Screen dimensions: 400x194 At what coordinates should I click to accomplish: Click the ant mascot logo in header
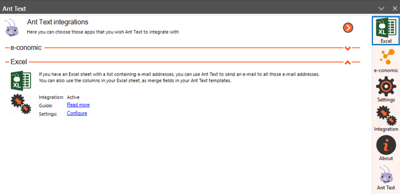(12, 27)
